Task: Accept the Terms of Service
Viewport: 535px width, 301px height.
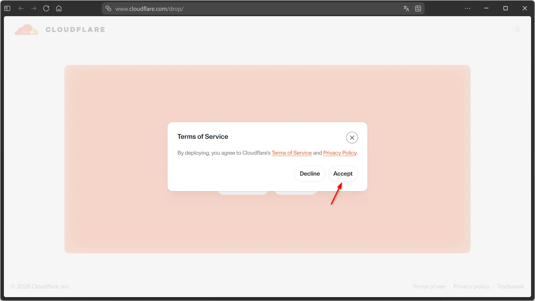Action: pos(343,174)
